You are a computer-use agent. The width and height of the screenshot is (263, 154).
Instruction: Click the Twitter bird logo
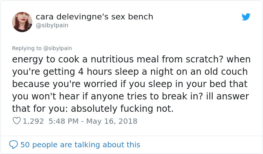(246, 17)
